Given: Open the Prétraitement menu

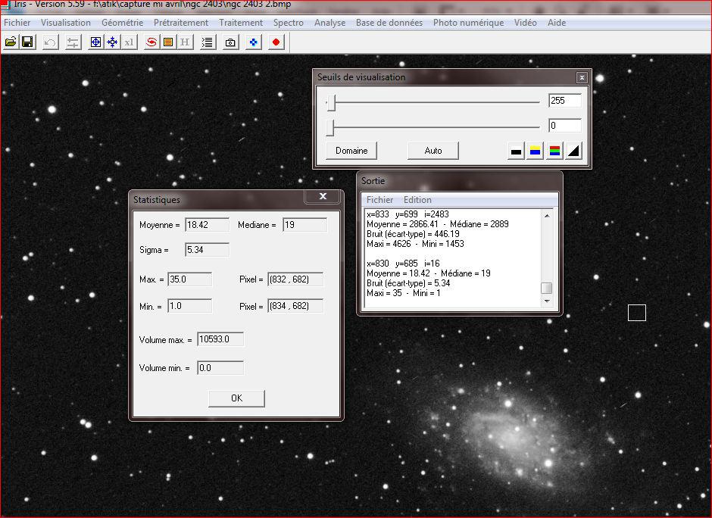Looking at the screenshot, I should coord(181,23).
